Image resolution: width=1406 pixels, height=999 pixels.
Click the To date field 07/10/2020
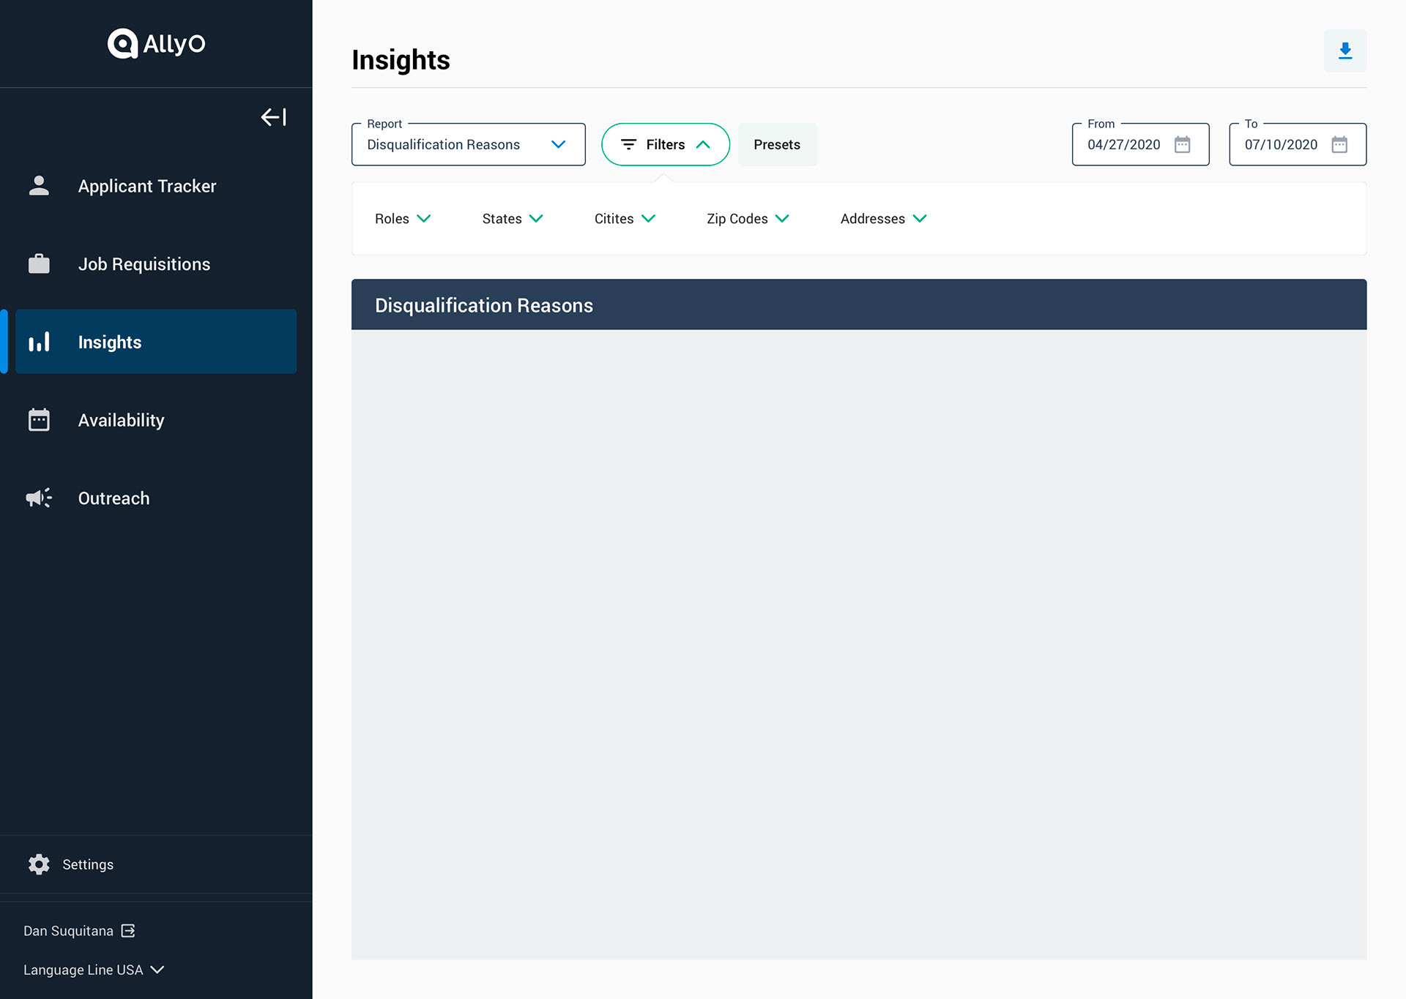click(x=1298, y=144)
